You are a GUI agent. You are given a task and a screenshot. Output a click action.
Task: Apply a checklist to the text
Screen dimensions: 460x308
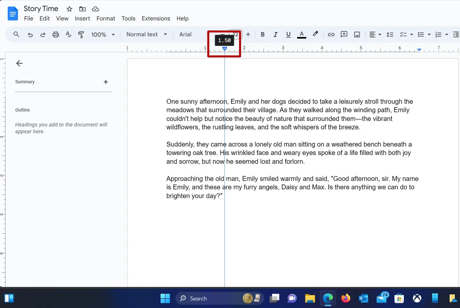point(403,34)
